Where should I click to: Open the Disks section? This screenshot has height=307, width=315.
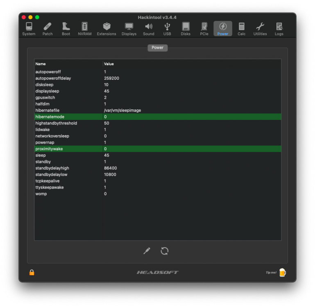pos(186,29)
